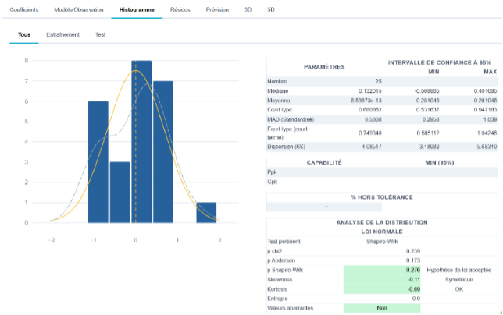Open the Résidus tab
503x315 pixels.
click(180, 9)
